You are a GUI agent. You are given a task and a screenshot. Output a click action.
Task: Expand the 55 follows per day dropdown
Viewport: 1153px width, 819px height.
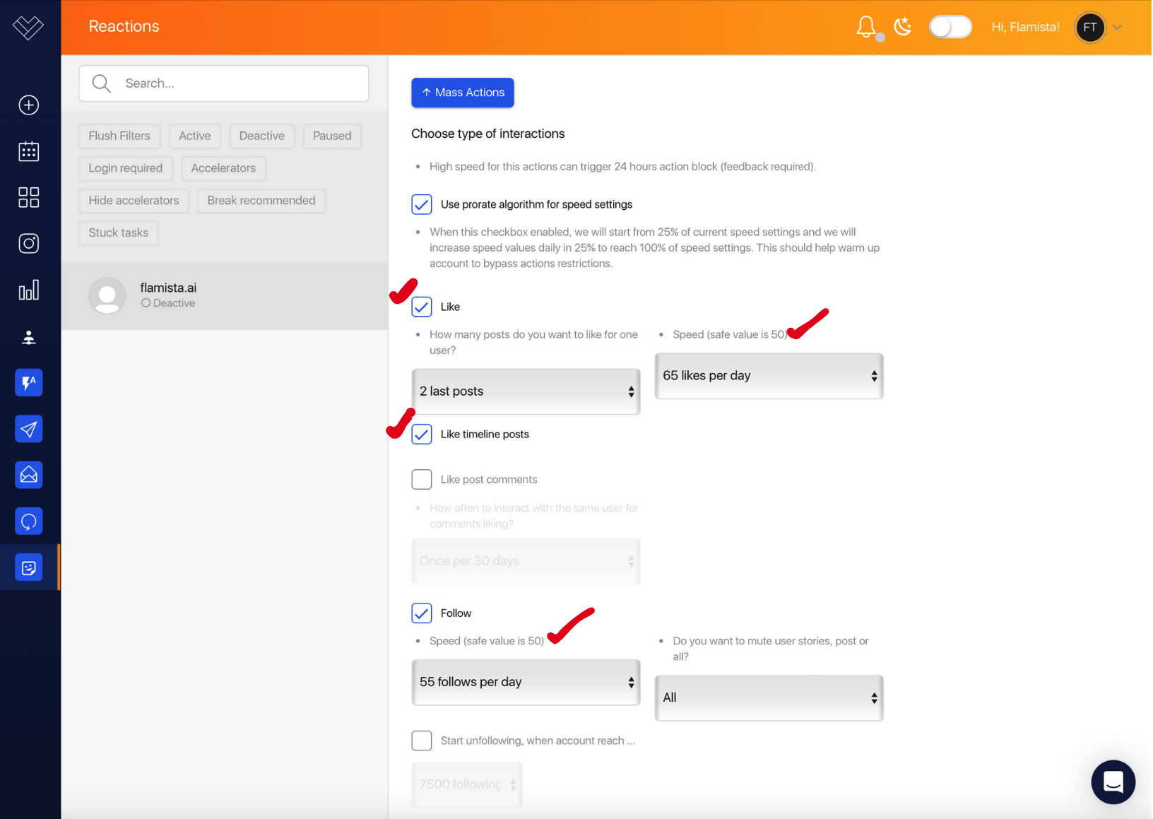[x=526, y=682]
